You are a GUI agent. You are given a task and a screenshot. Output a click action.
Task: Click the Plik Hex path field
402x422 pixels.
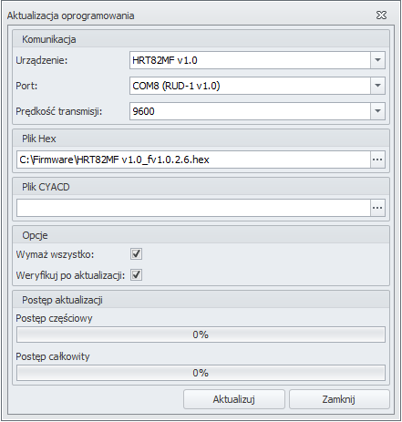(x=193, y=160)
